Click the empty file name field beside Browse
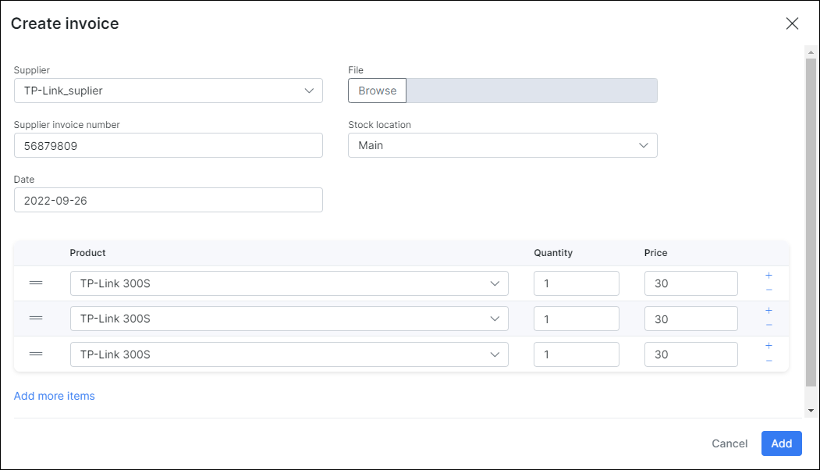 [532, 91]
